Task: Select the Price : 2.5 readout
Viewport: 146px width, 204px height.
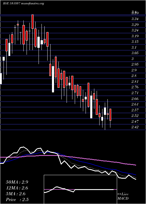Action: [x=17, y=200]
